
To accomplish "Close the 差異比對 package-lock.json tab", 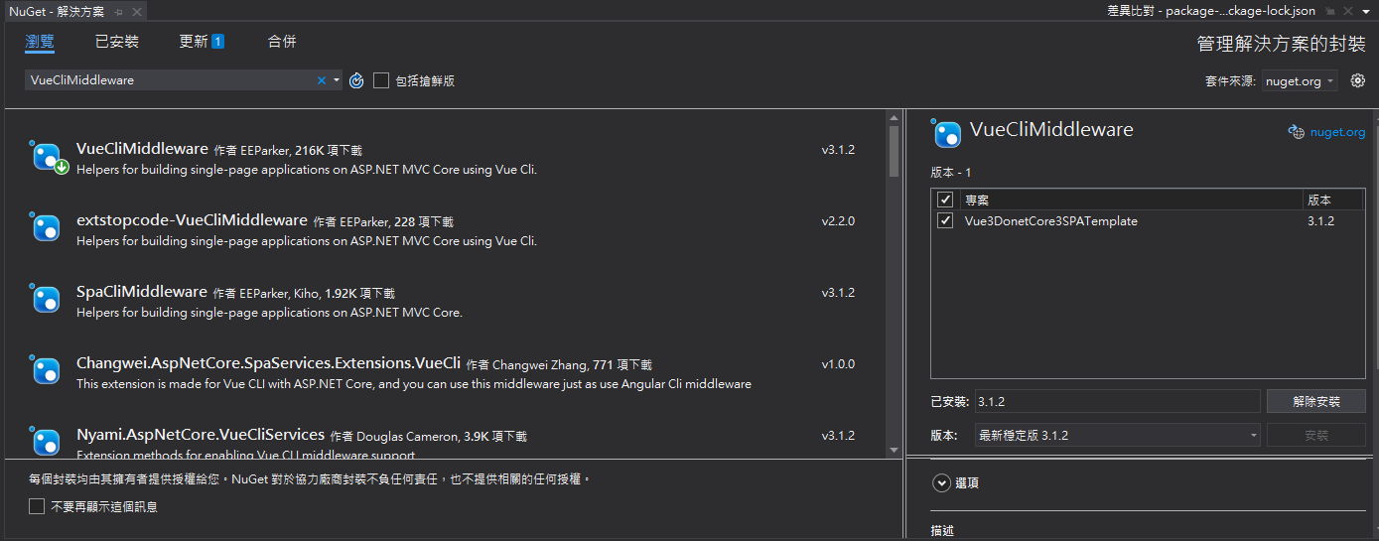I will click(1347, 11).
